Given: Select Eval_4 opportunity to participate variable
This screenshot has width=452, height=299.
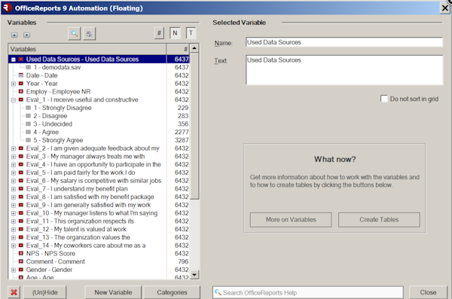Looking at the screenshot, I should point(93,164).
